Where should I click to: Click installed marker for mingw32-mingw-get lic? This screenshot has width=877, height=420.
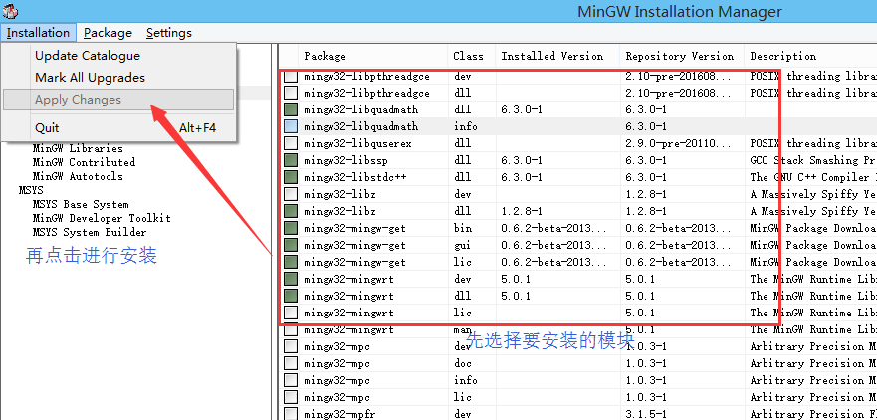click(291, 263)
